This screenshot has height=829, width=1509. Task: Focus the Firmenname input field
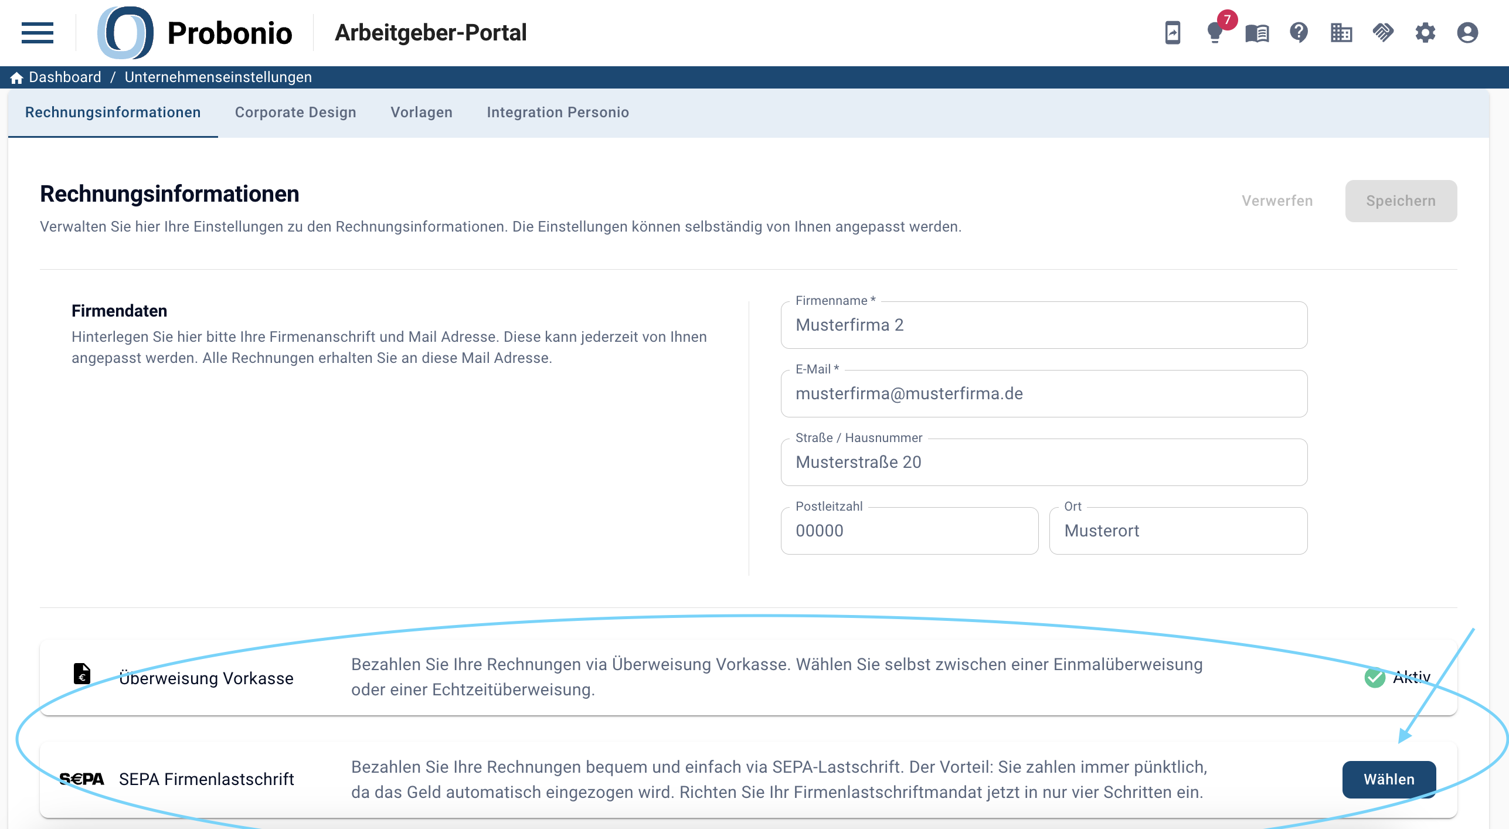(1044, 325)
